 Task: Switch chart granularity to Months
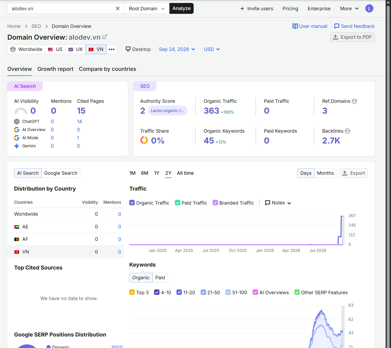(x=325, y=173)
